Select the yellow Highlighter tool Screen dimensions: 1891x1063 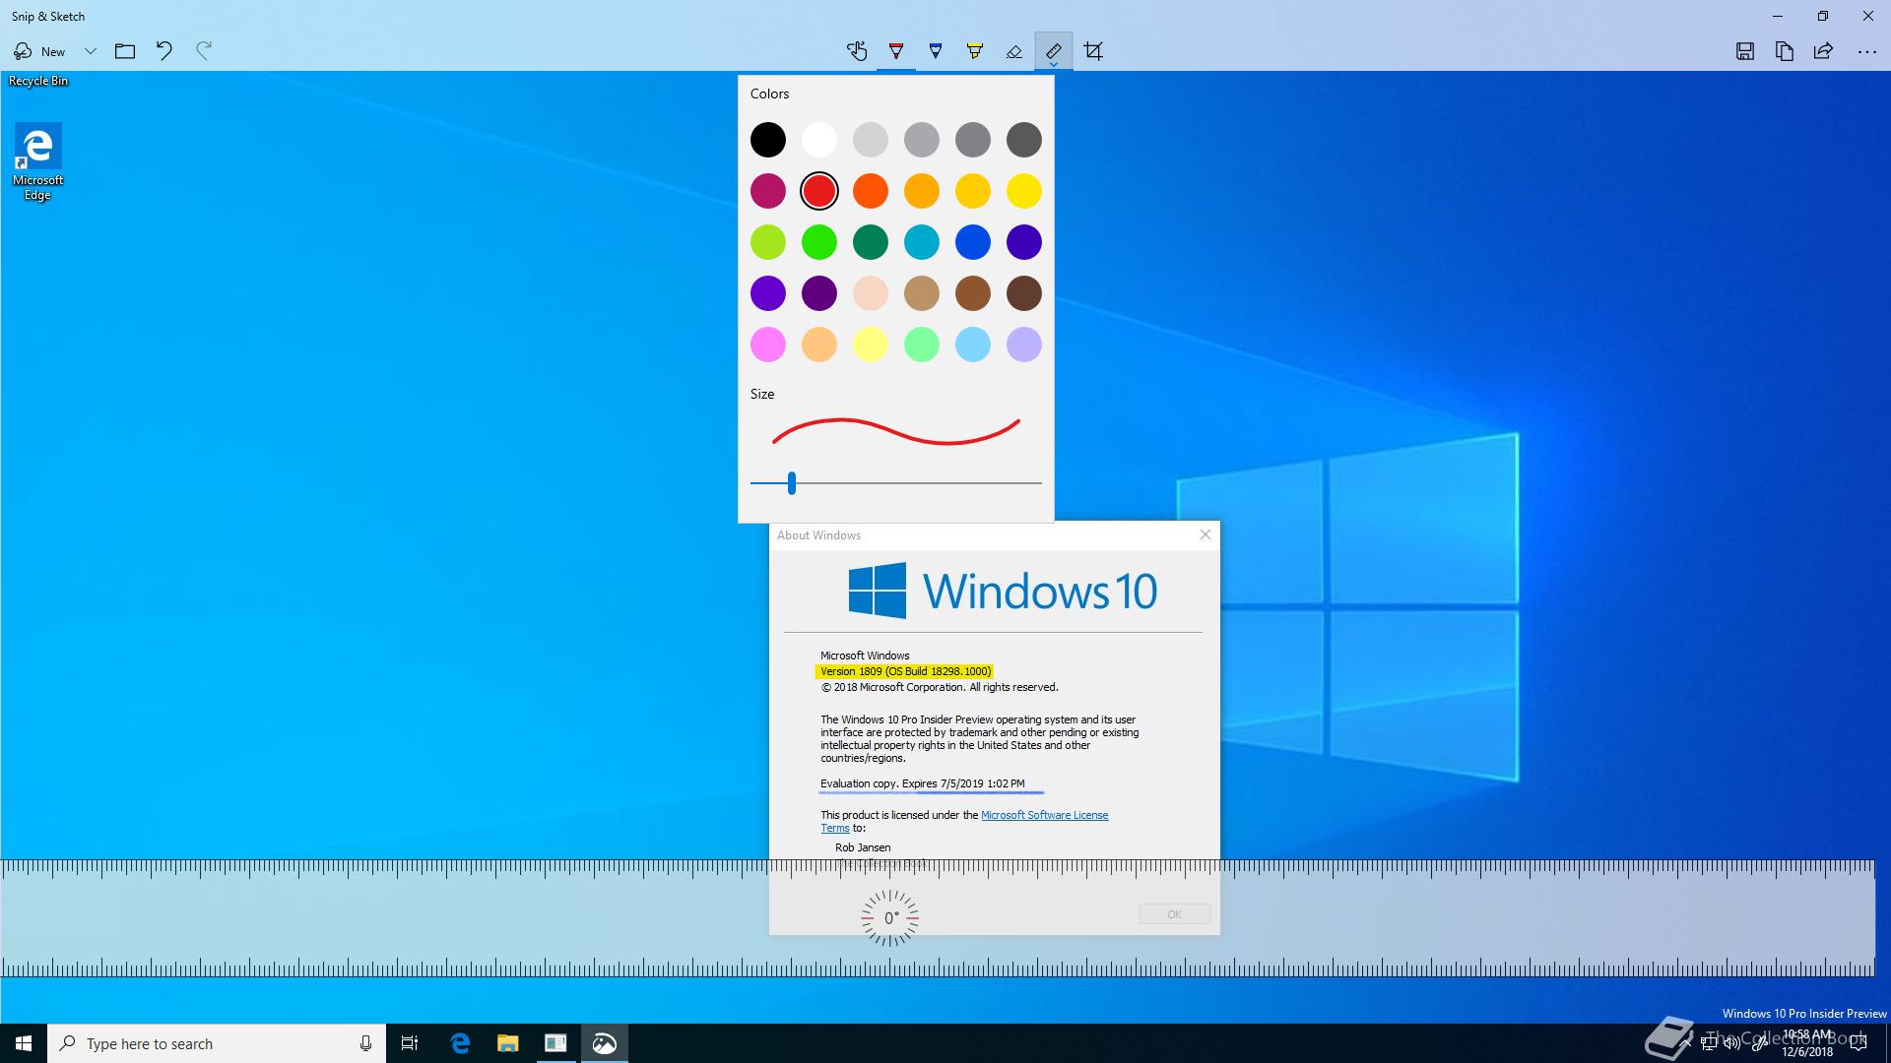(975, 51)
